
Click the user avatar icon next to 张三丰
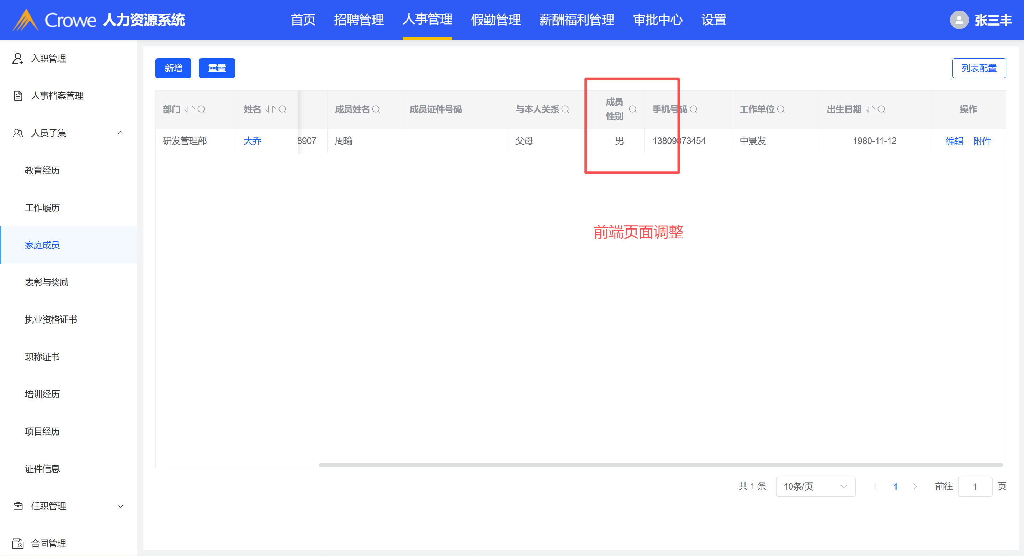[959, 20]
